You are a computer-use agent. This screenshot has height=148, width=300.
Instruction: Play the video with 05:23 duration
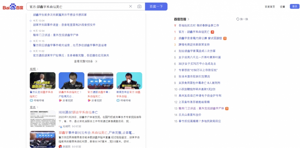click(42, 81)
